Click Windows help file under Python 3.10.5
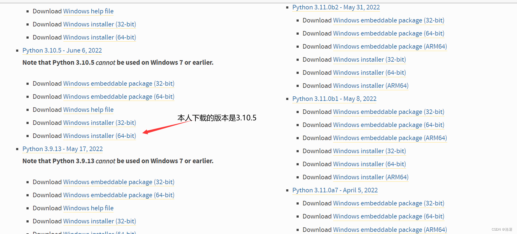Image resolution: width=517 pixels, height=234 pixels. click(x=88, y=110)
